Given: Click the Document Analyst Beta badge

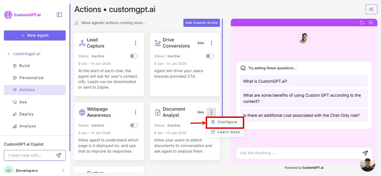Looking at the screenshot, I should (201, 112).
